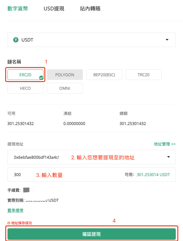Open the USD提現 tab
This screenshot has width=183, height=241.
pyautogui.click(x=54, y=9)
